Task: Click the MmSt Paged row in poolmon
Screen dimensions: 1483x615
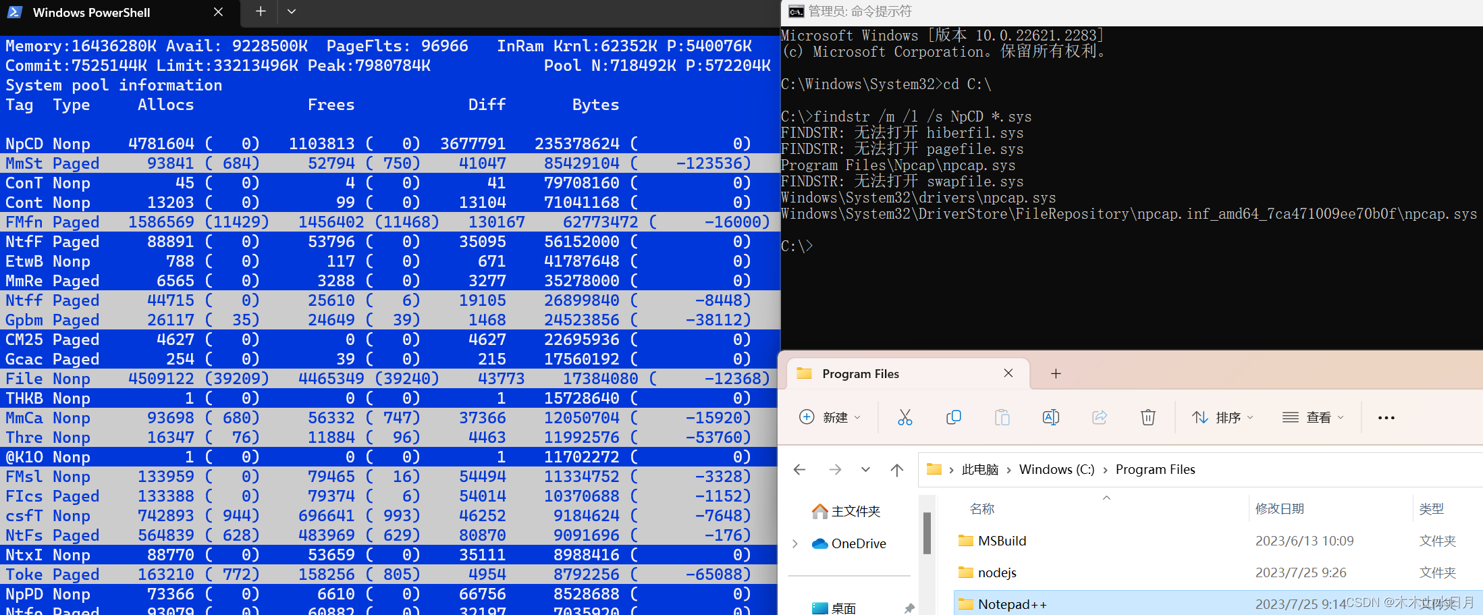Action: 389,163
